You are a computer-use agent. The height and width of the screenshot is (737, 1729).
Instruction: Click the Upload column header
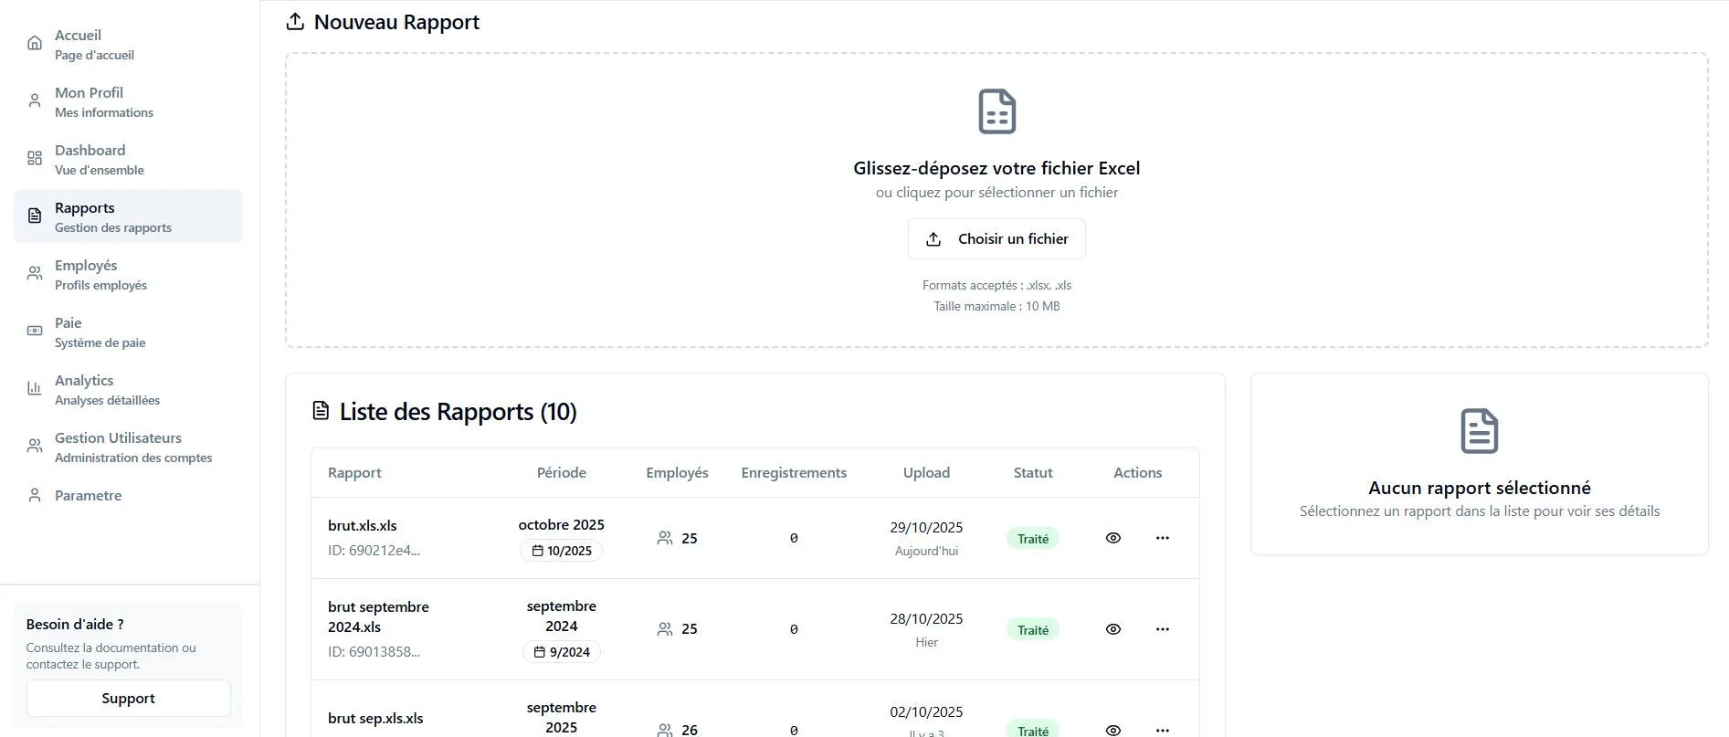[x=926, y=472]
